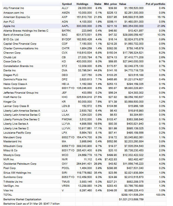Click the Symbol column header
This screenshot has width=173, height=206.
pyautogui.click(x=67, y=4)
